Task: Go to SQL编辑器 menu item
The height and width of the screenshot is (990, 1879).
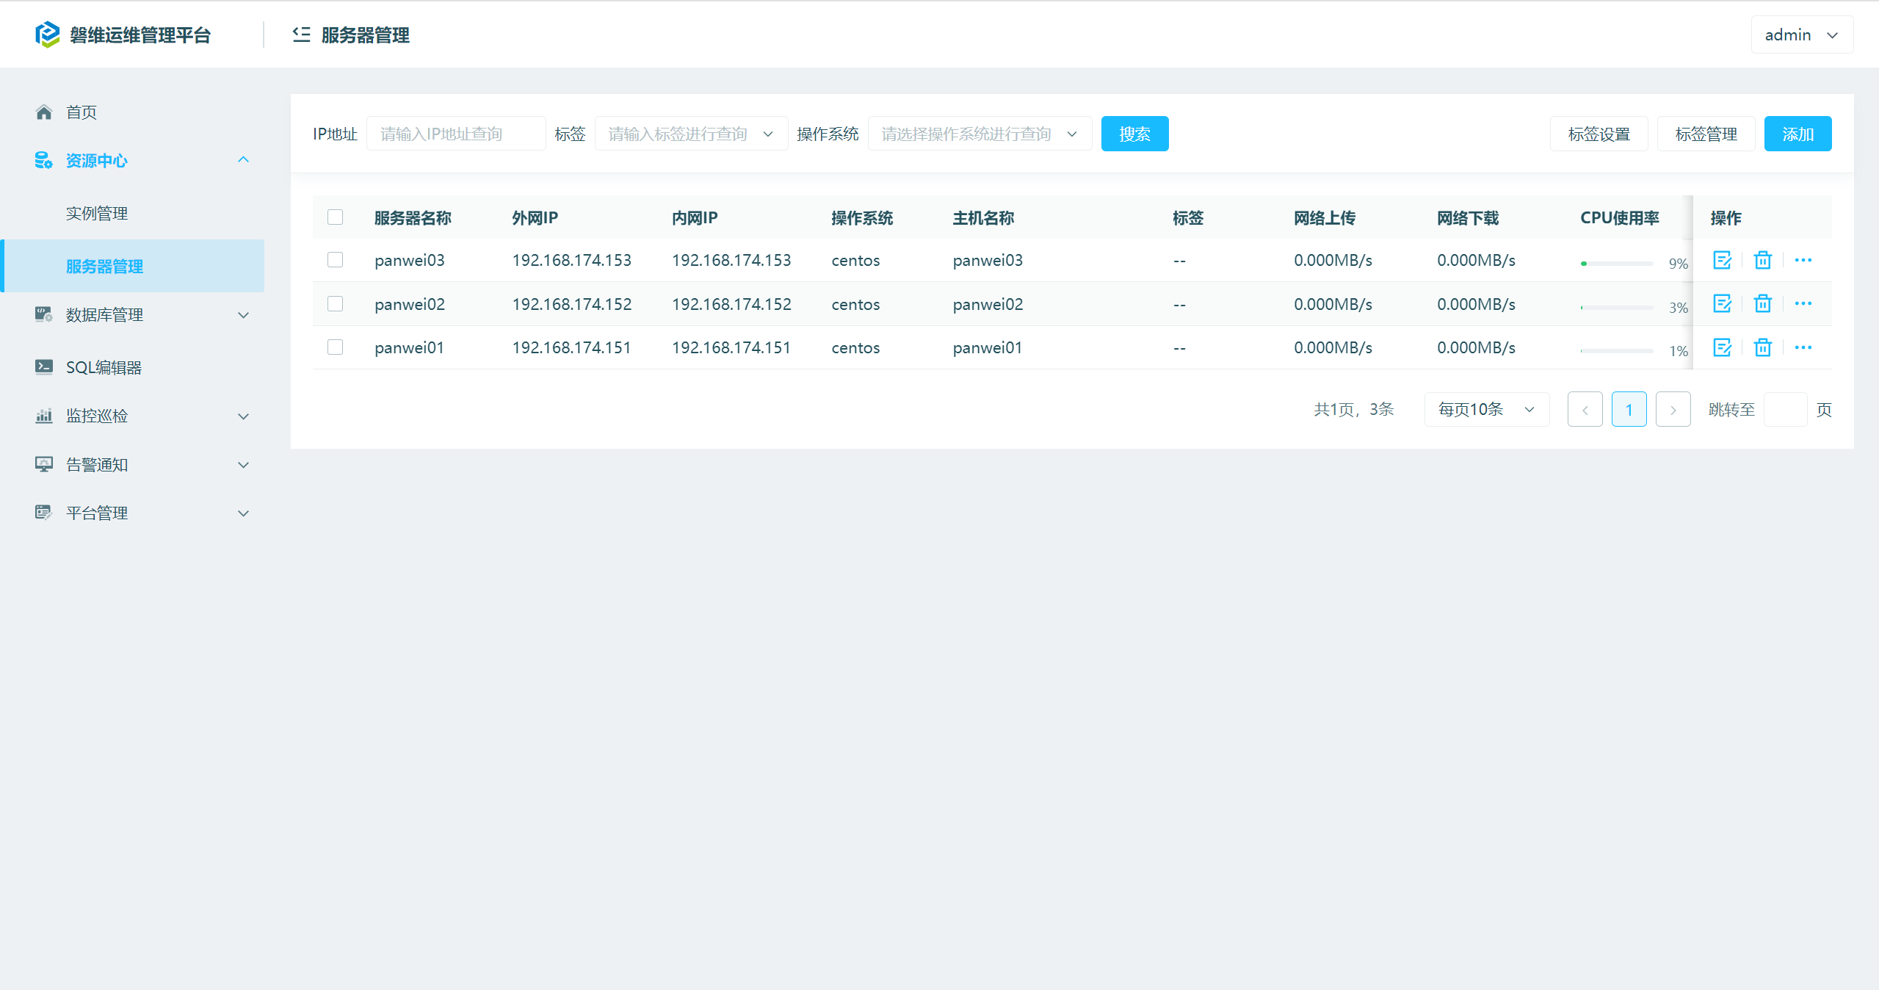Action: click(x=104, y=367)
